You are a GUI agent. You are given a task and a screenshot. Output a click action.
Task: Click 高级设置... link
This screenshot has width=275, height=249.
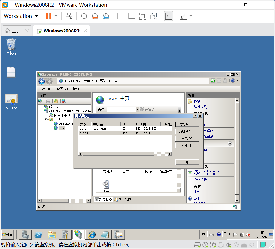coord(202,180)
